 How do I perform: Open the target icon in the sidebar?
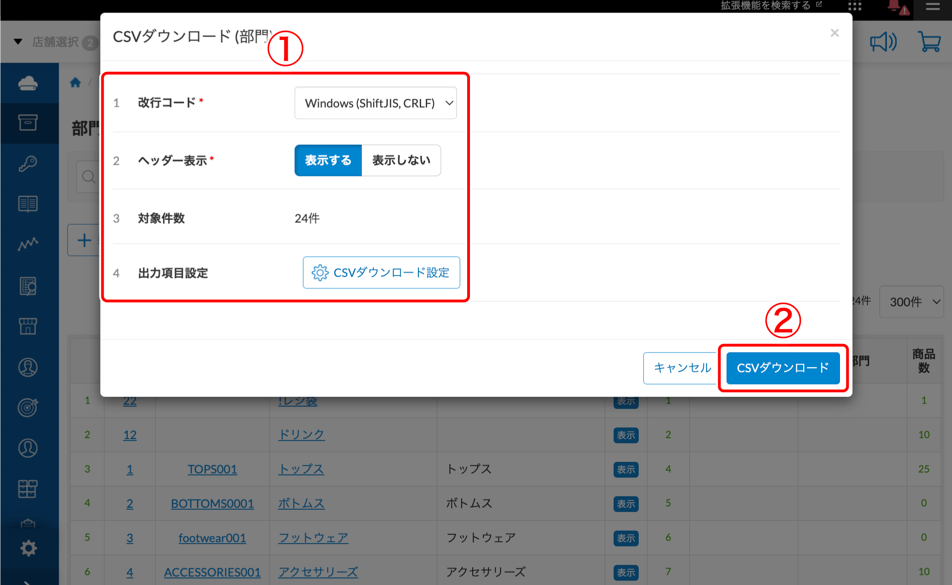point(28,408)
